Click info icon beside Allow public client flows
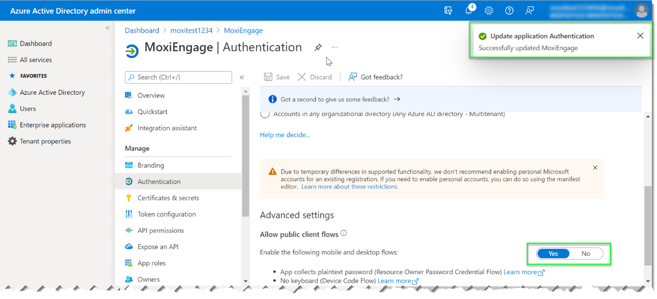 [344, 233]
